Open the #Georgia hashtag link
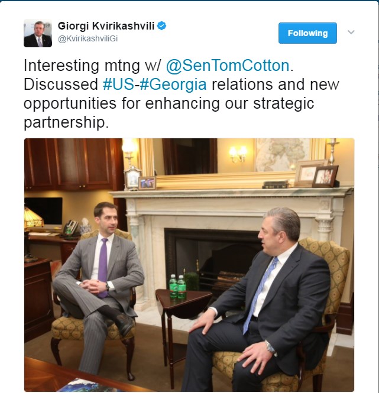Viewport: 379px width, 393px height. click(173, 85)
